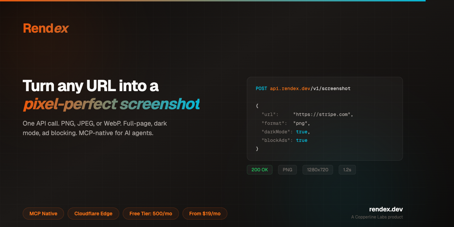Click the 1280x720 resolution badge
This screenshot has width=454, height=227.
tap(318, 170)
